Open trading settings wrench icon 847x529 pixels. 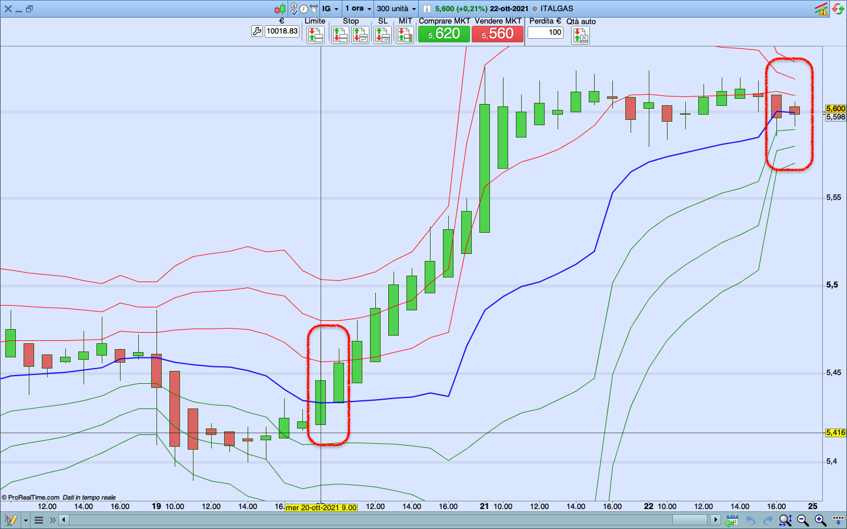tap(257, 31)
